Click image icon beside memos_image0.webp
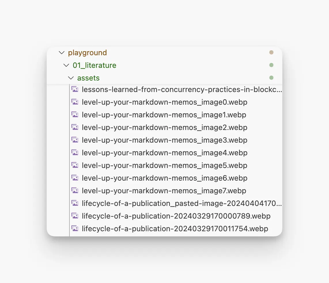This screenshot has width=329, height=283. (75, 102)
